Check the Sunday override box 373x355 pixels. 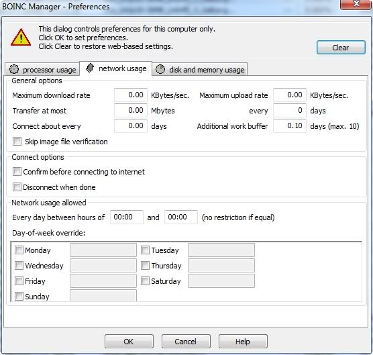19,297
